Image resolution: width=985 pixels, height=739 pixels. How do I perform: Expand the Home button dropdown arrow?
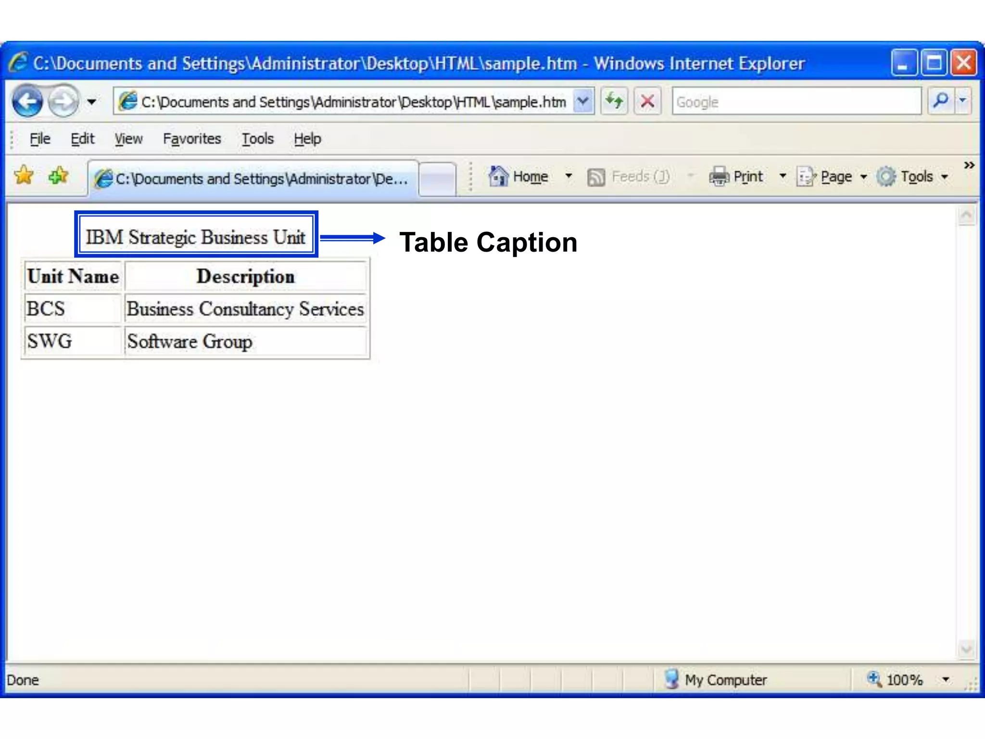(x=568, y=177)
